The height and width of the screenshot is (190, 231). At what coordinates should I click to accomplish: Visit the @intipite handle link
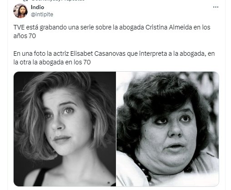pyautogui.click(x=42, y=15)
